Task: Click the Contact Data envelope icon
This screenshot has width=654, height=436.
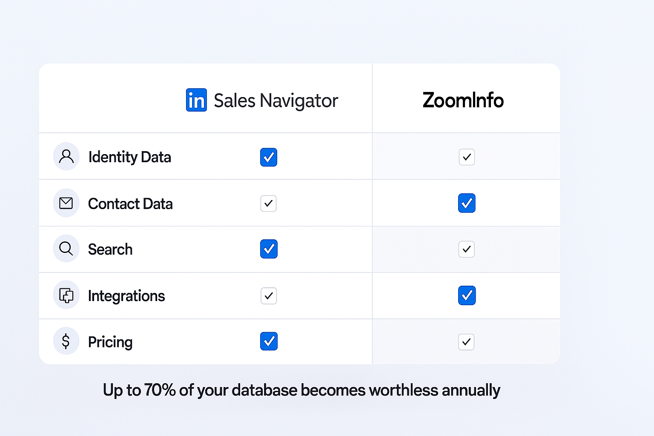Action: 66,203
